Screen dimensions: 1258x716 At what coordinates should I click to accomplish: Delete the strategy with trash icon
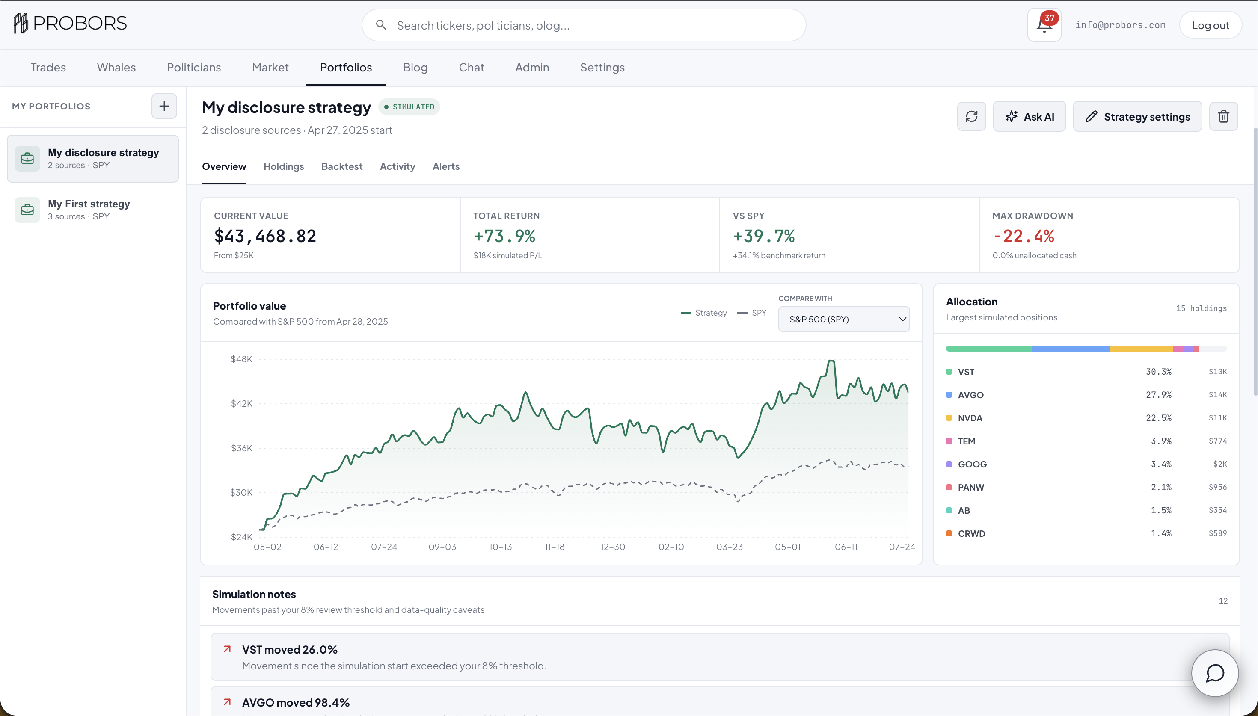tap(1224, 116)
